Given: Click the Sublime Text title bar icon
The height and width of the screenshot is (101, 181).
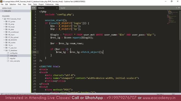Looking at the screenshot, I should click(x=1, y=1).
